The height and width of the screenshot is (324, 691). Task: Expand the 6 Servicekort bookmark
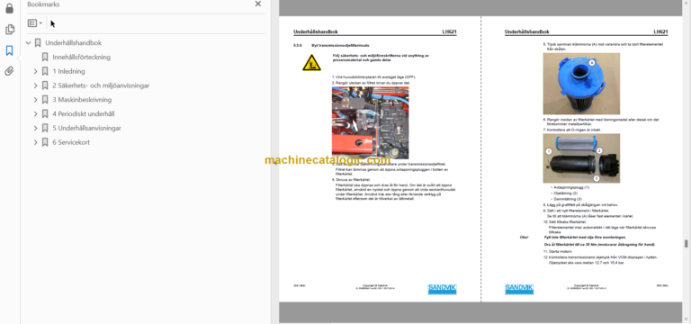36,142
